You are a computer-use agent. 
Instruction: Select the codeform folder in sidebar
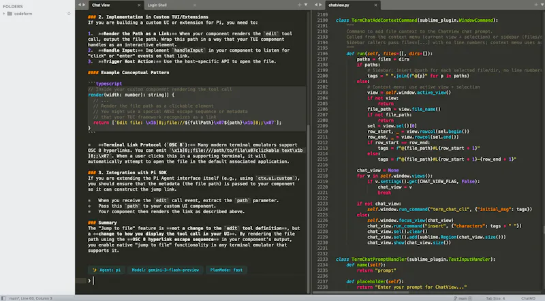click(x=20, y=14)
